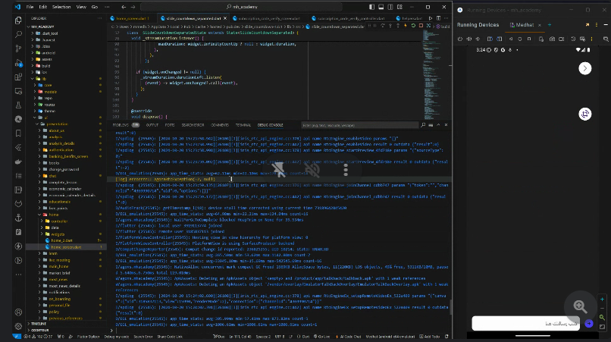This screenshot has width=611, height=342.
Task: Expand the TIMELINE section
Action: click(39, 324)
